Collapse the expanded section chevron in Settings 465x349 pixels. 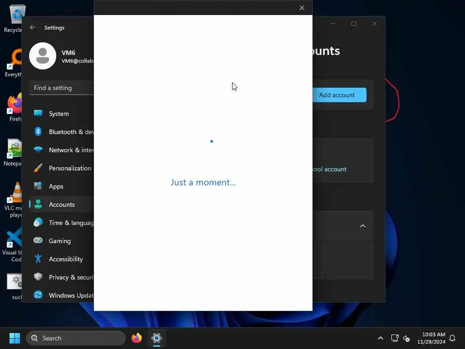tap(363, 226)
